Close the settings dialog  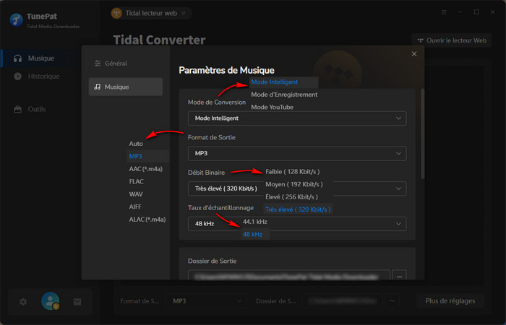(414, 54)
